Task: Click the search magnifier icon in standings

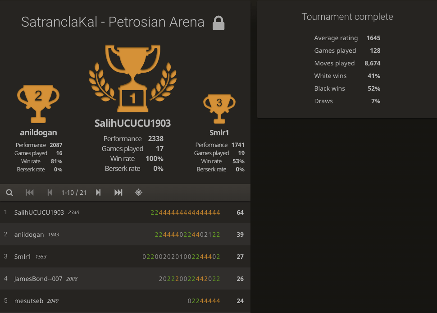Action: coord(9,193)
